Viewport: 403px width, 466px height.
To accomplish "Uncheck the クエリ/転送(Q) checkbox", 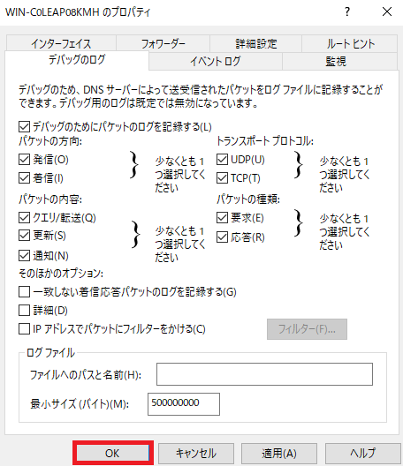I will (24, 217).
